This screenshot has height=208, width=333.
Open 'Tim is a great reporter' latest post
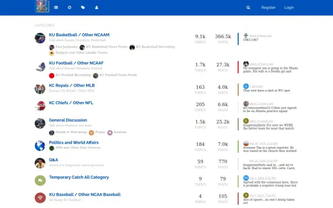(x=270, y=149)
